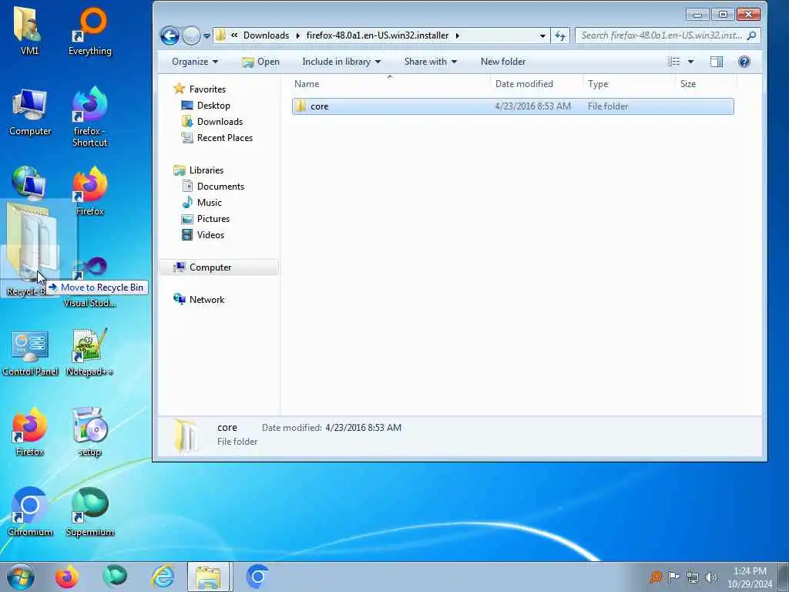Launch Notepad++ from the desktop
Screen dimensions: 789x592
tap(90, 352)
